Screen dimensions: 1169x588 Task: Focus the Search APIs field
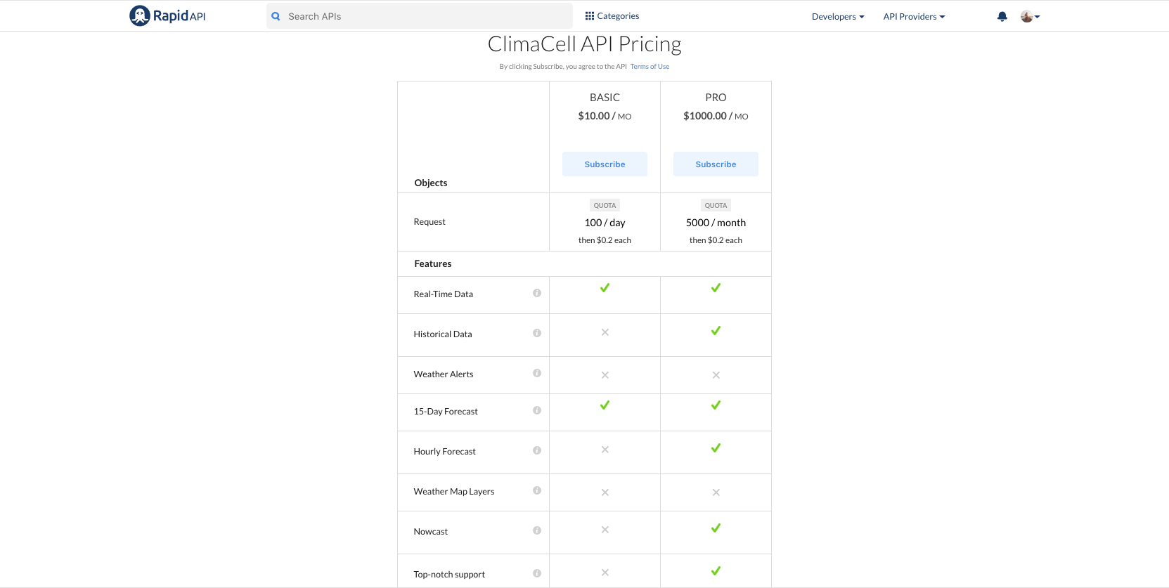click(x=419, y=16)
